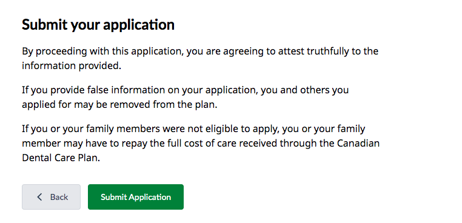Click the text 'information provided.'
This screenshot has height=223, width=462.
point(72,65)
